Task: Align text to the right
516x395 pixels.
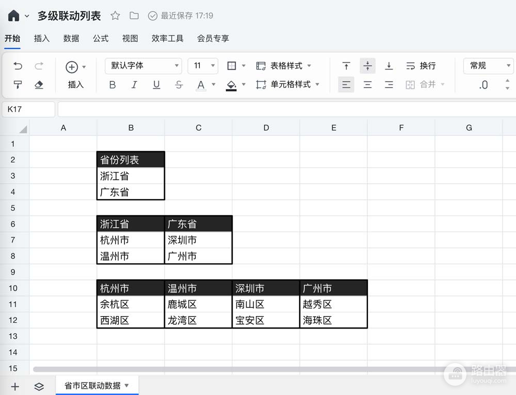Action: click(389, 84)
